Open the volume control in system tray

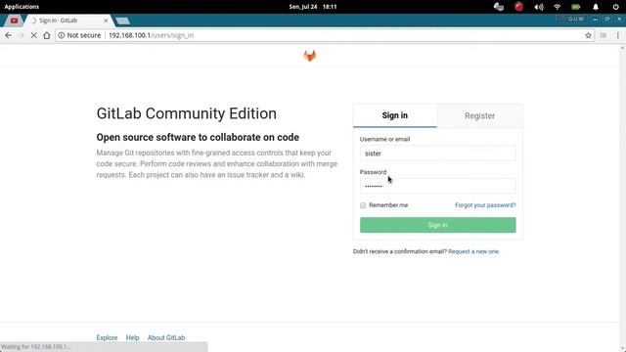pyautogui.click(x=539, y=7)
